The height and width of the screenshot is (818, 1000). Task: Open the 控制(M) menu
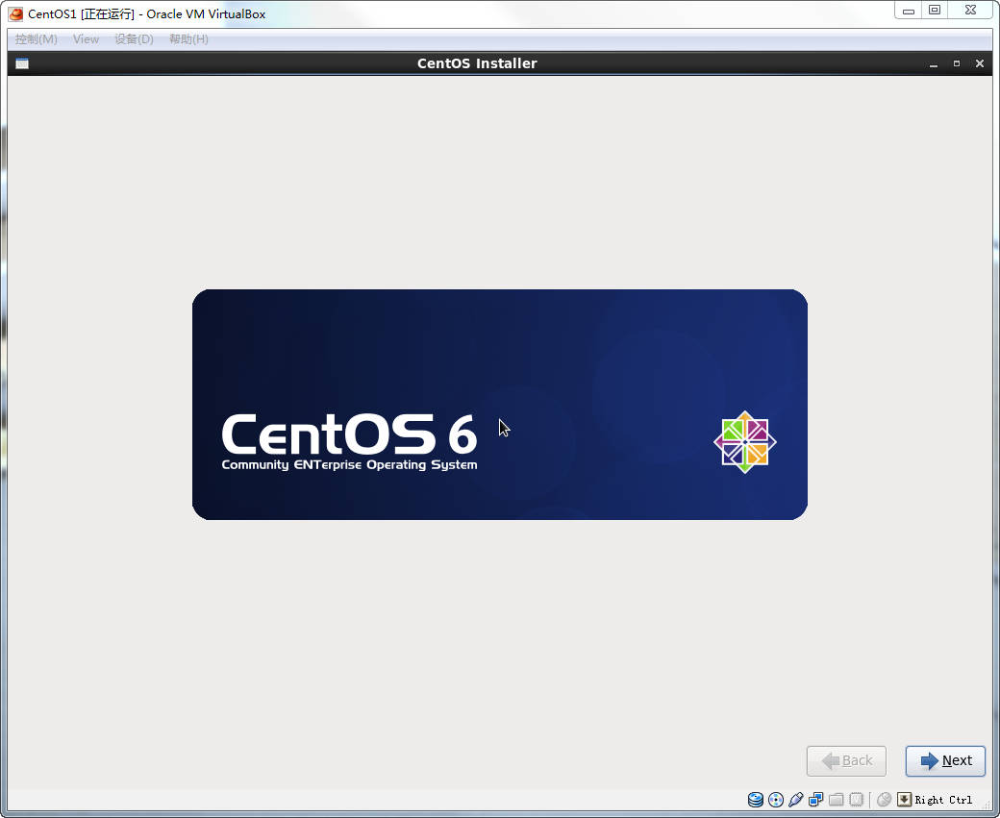37,38
